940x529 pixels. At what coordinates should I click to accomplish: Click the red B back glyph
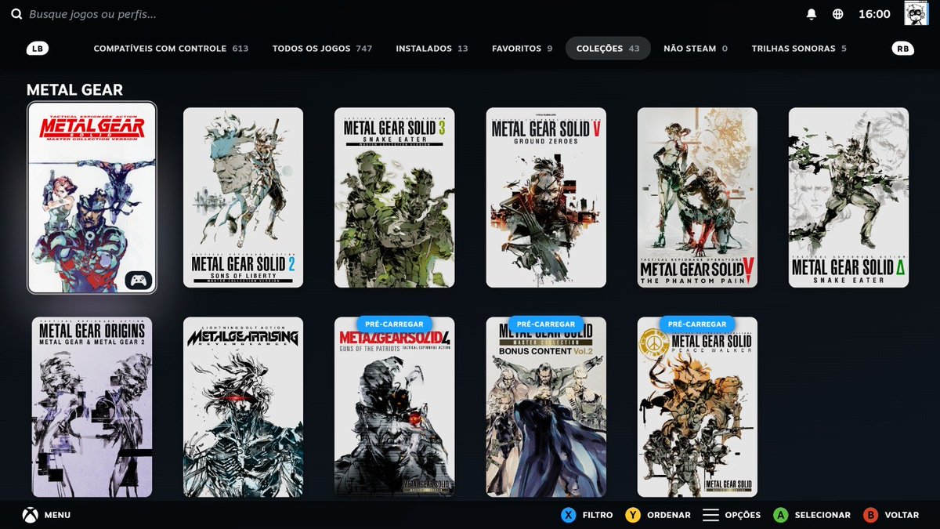(870, 515)
